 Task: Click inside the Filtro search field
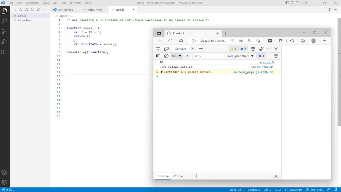(x=208, y=56)
